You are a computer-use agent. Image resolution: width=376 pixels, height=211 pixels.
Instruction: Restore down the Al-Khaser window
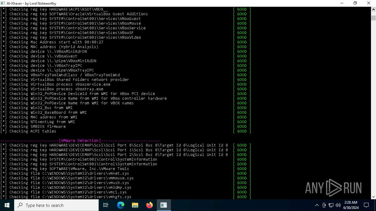[355, 3]
